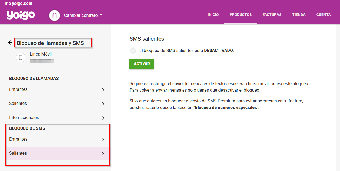Screen dimensions: 340x171
Task: Open the TIENDA section
Action: click(x=299, y=15)
